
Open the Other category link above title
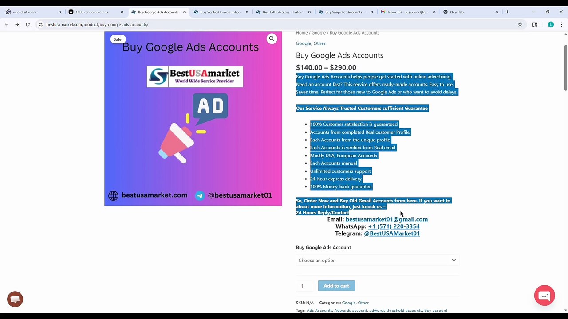319,43
